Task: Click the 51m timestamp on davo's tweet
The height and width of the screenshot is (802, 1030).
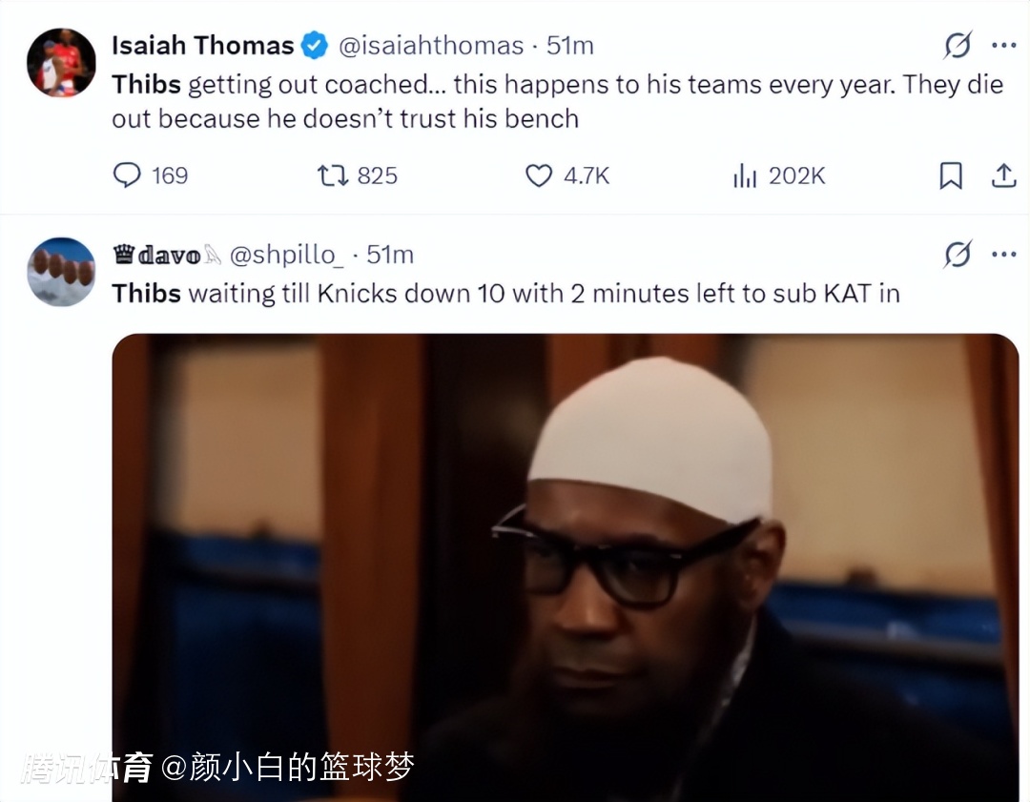Action: [390, 255]
